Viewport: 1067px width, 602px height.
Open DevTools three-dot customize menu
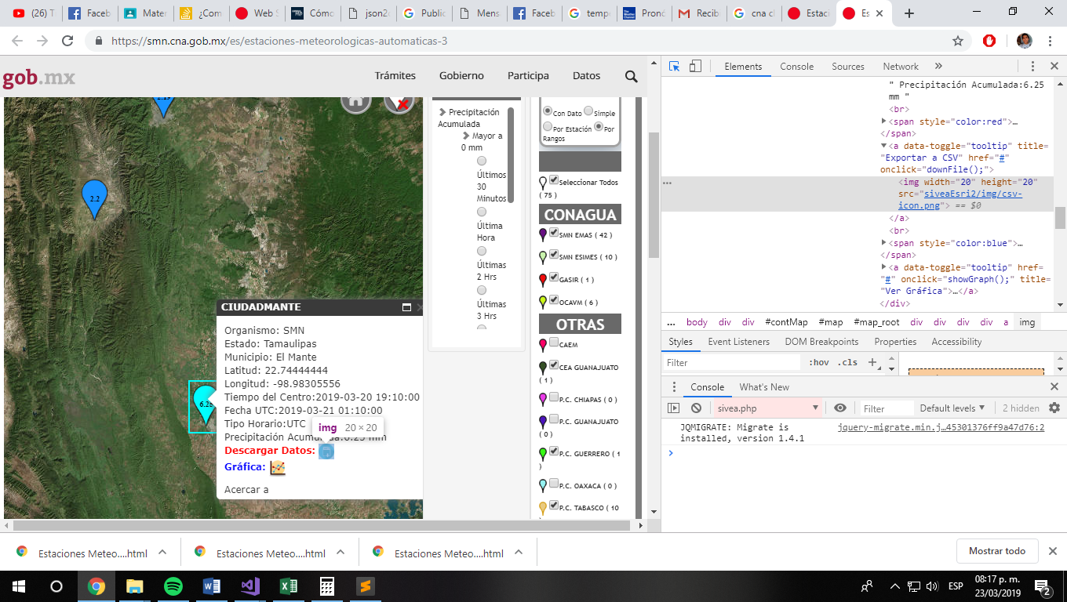(x=1032, y=67)
